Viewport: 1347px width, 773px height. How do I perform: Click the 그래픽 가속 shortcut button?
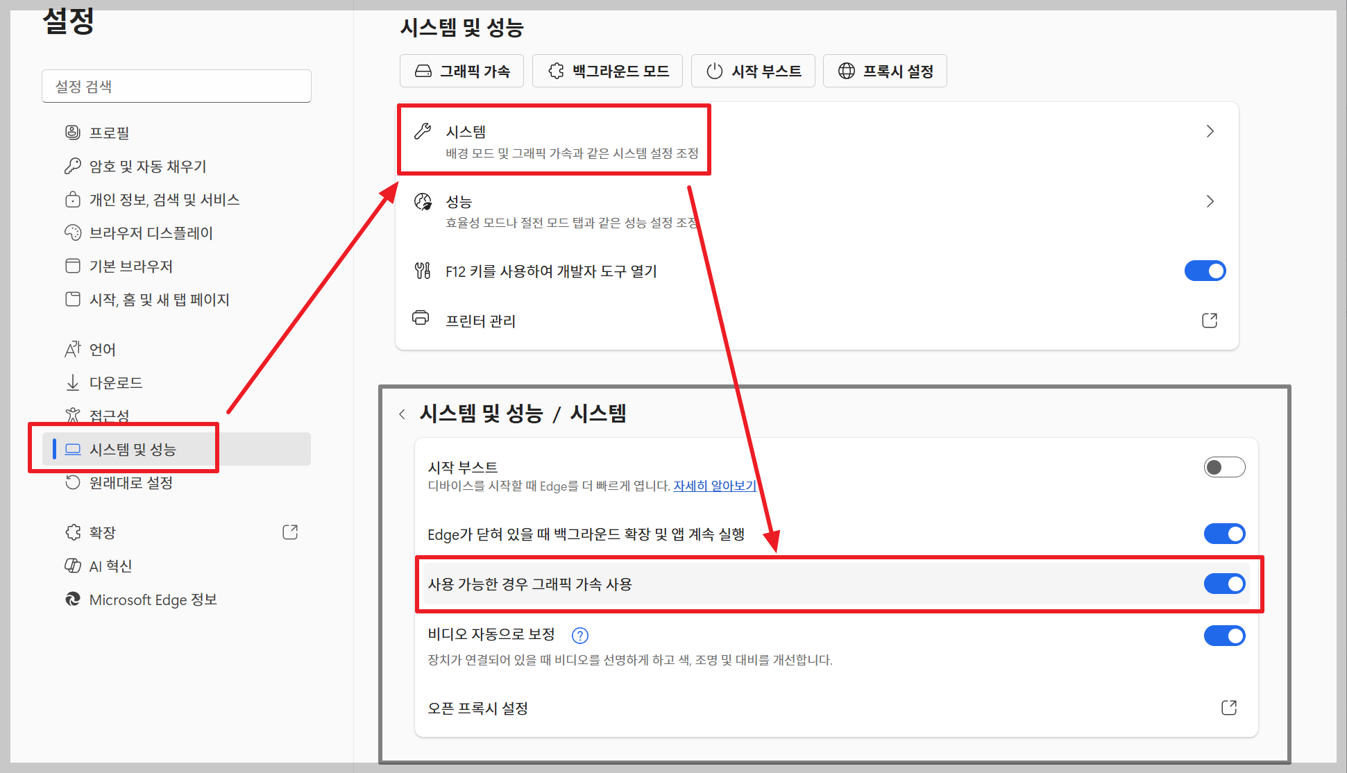pos(461,71)
